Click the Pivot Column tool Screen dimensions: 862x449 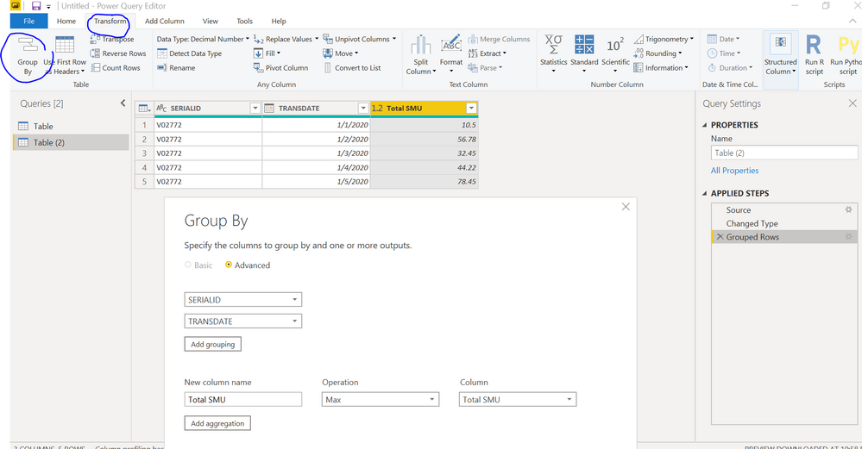coord(280,67)
